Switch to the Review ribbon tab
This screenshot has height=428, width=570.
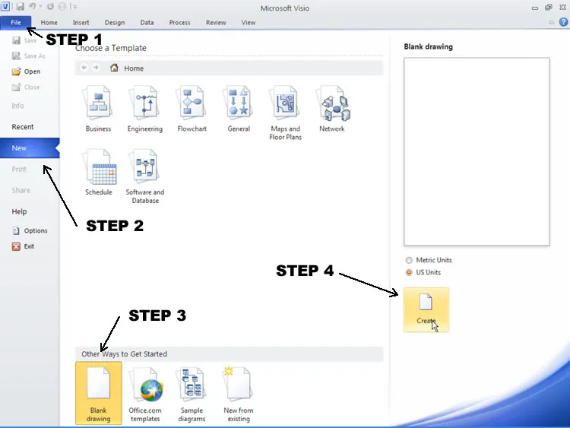click(x=216, y=23)
